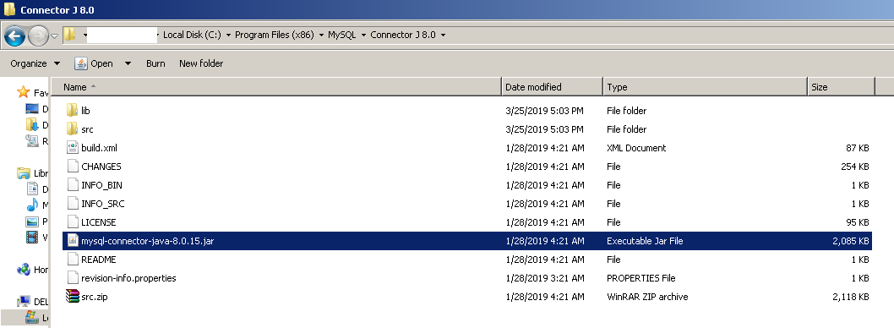Click the build.xml file name
This screenshot has height=328, width=894.
click(99, 148)
